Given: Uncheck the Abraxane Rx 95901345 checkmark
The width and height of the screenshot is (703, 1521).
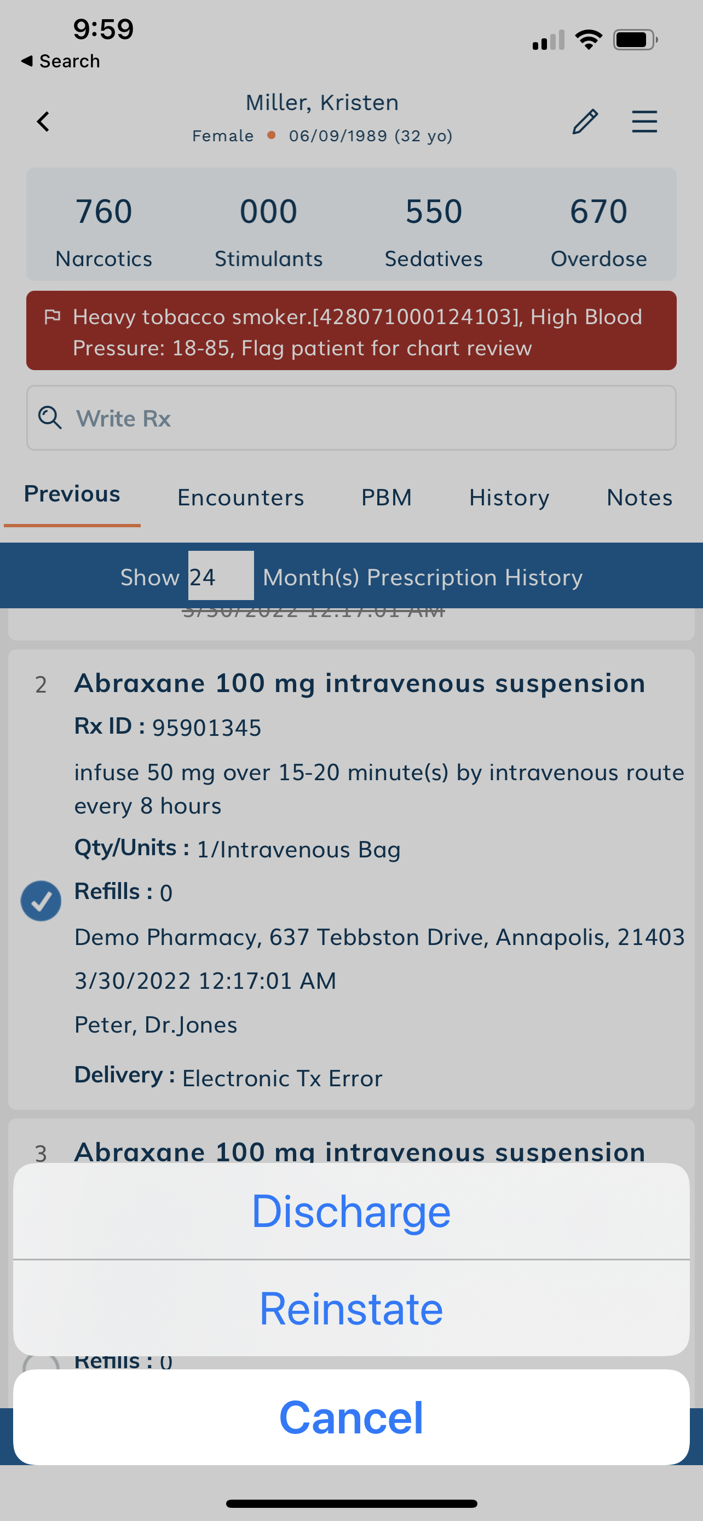Looking at the screenshot, I should (x=41, y=901).
